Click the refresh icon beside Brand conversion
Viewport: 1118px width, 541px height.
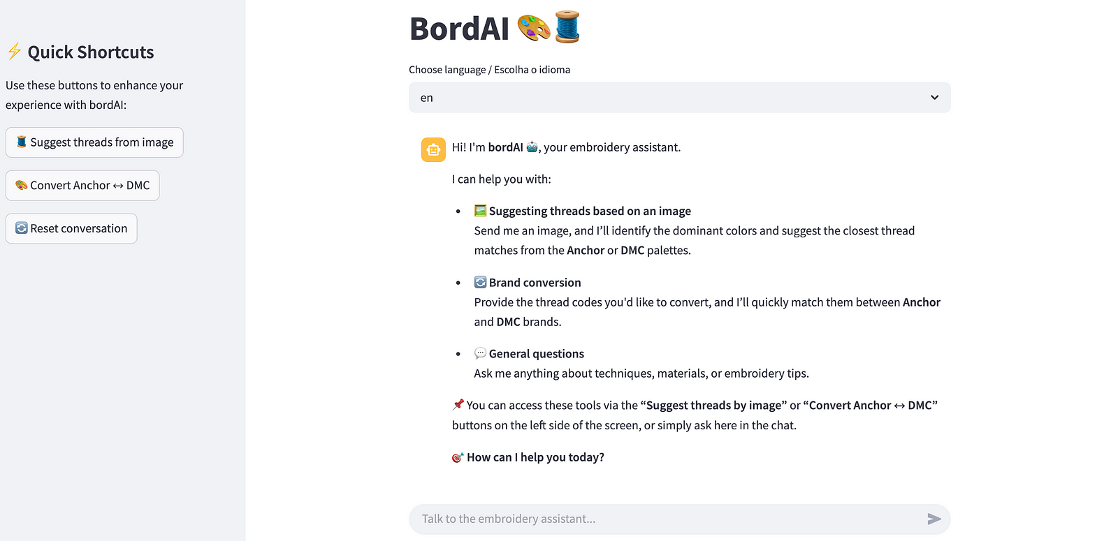480,282
